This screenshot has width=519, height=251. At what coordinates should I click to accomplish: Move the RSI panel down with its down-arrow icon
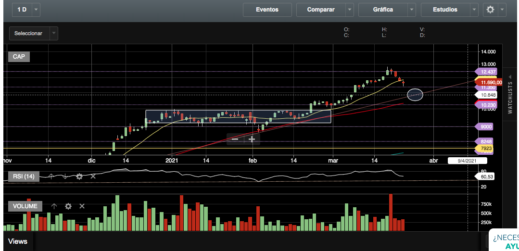pos(65,176)
